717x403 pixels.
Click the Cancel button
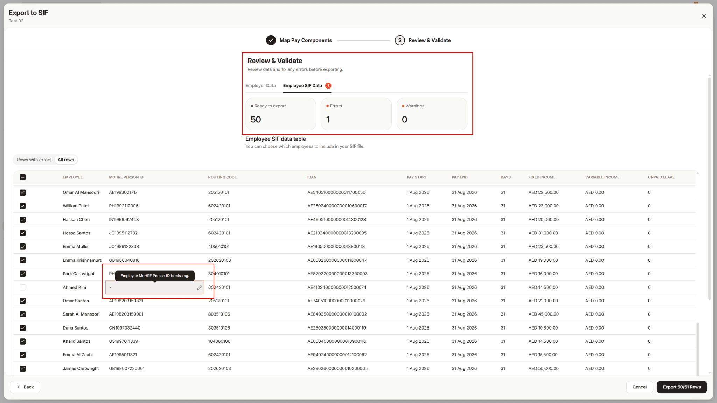pos(639,387)
